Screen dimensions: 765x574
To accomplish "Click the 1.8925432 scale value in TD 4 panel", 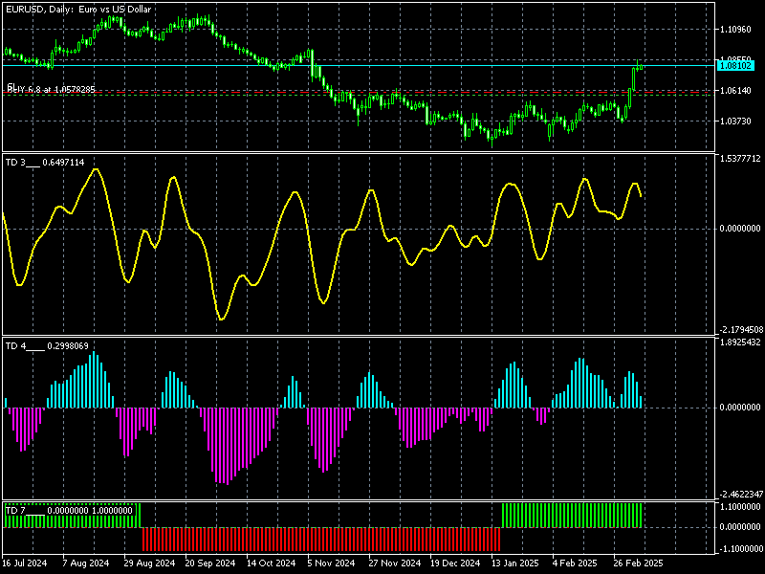I will click(739, 342).
